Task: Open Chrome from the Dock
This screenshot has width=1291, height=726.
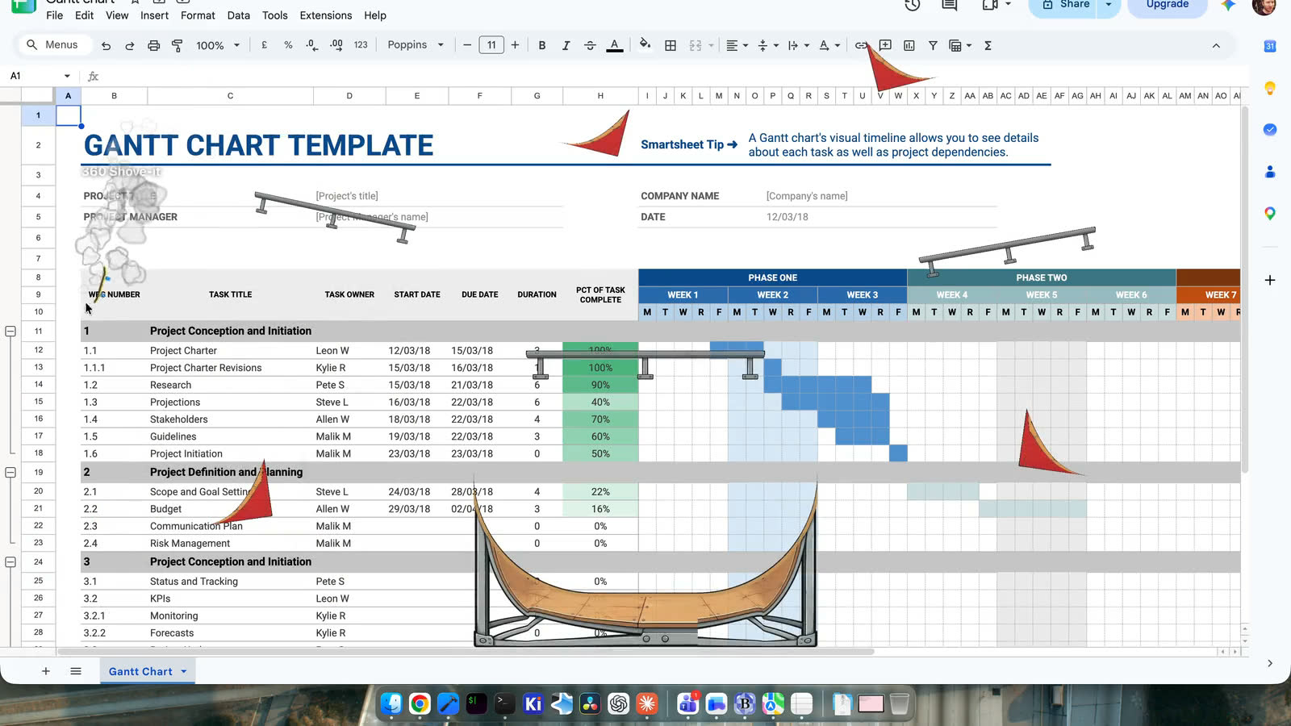Action: coord(420,703)
